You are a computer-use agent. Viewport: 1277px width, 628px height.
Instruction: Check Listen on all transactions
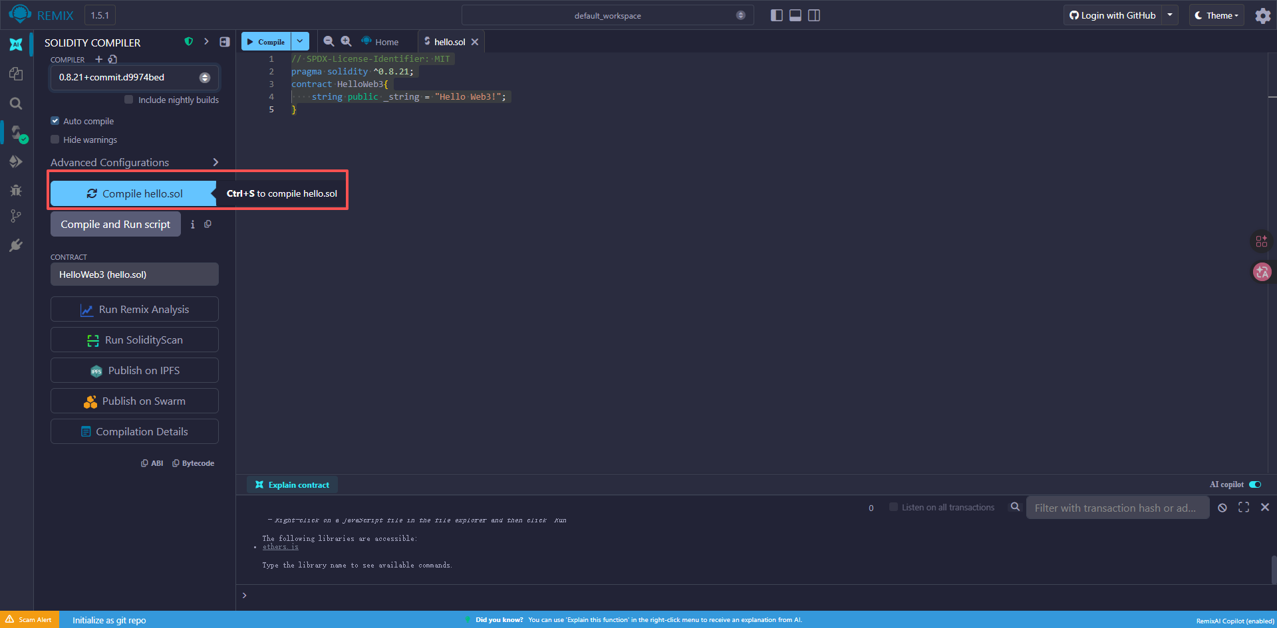[x=893, y=507]
